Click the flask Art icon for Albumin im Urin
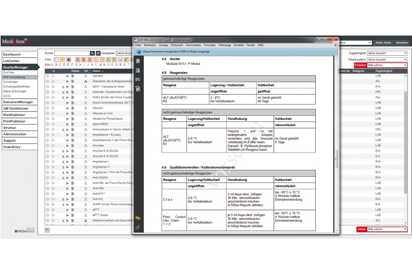Viewport: 412px width, 274px height. [86, 113]
